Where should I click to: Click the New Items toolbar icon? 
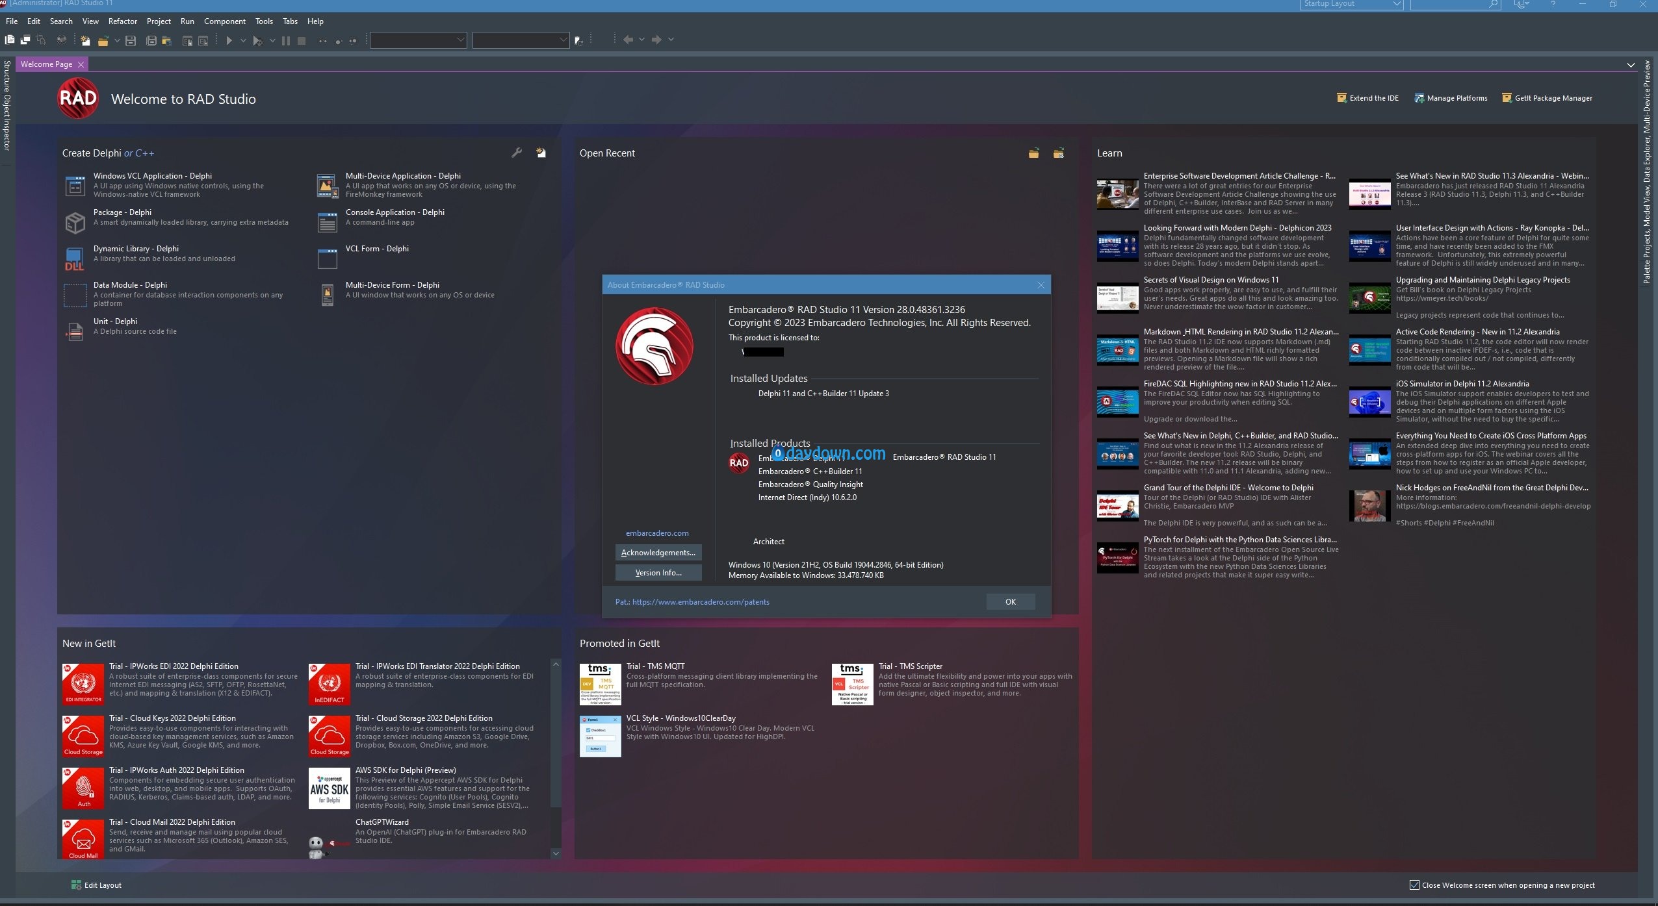coord(85,40)
